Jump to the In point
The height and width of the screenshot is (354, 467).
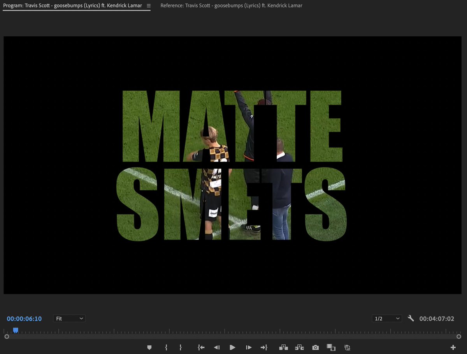click(x=201, y=347)
